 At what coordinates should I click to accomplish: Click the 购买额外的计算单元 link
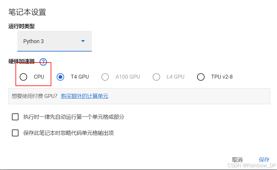coord(84,96)
